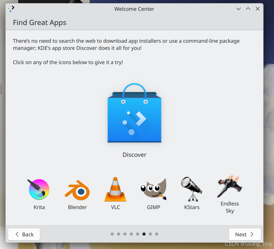274x249 pixels.
Task: Click the active sixth page indicator dot
Action: [x=144, y=234]
